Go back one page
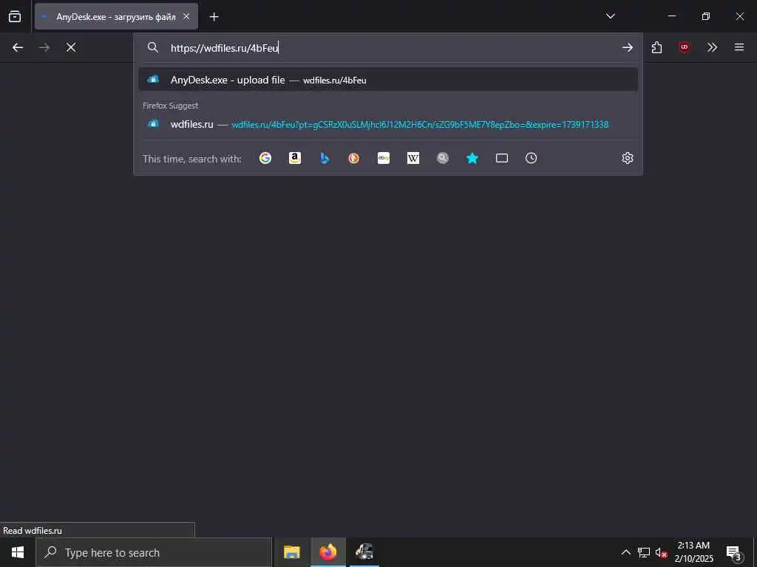Screen dimensions: 757x567 pyautogui.click(x=18, y=47)
